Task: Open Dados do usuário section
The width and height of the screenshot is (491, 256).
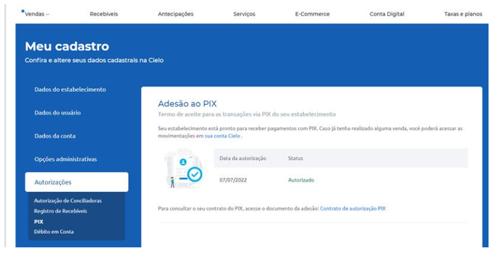Action: (58, 113)
